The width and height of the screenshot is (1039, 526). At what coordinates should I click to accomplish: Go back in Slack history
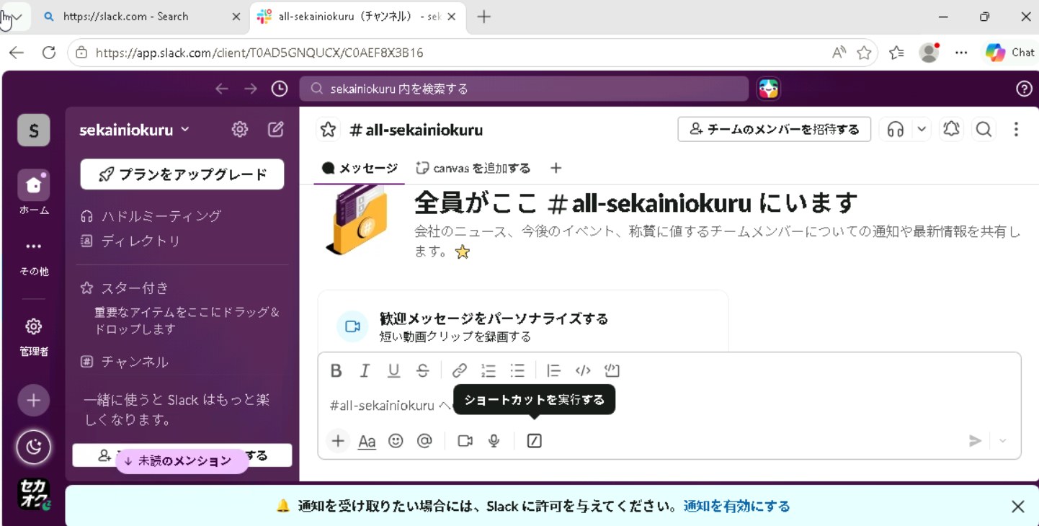222,89
